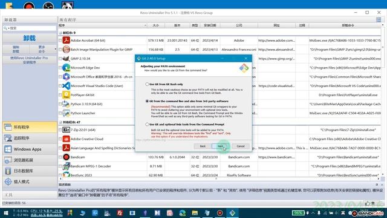
Task: Click the Microsoft Office 2016 icon
Action: pos(66,77)
